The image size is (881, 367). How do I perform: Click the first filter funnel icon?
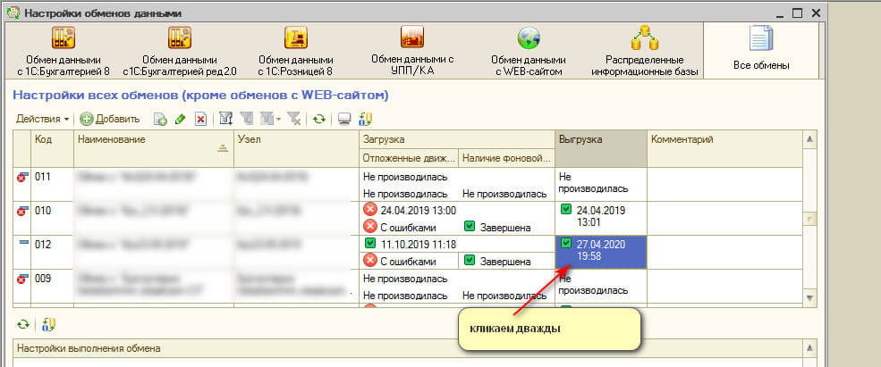pos(226,119)
